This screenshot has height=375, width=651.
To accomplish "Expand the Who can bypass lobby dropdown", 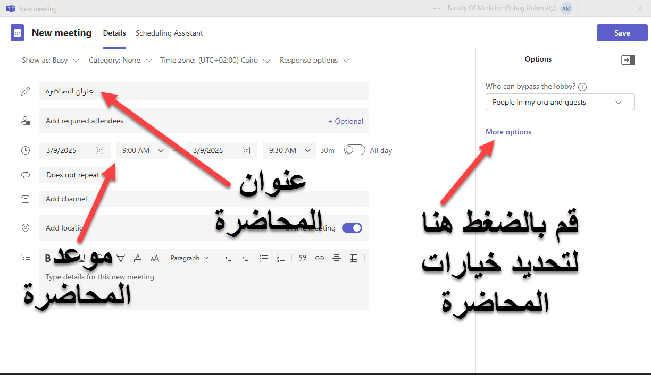I will pyautogui.click(x=560, y=102).
